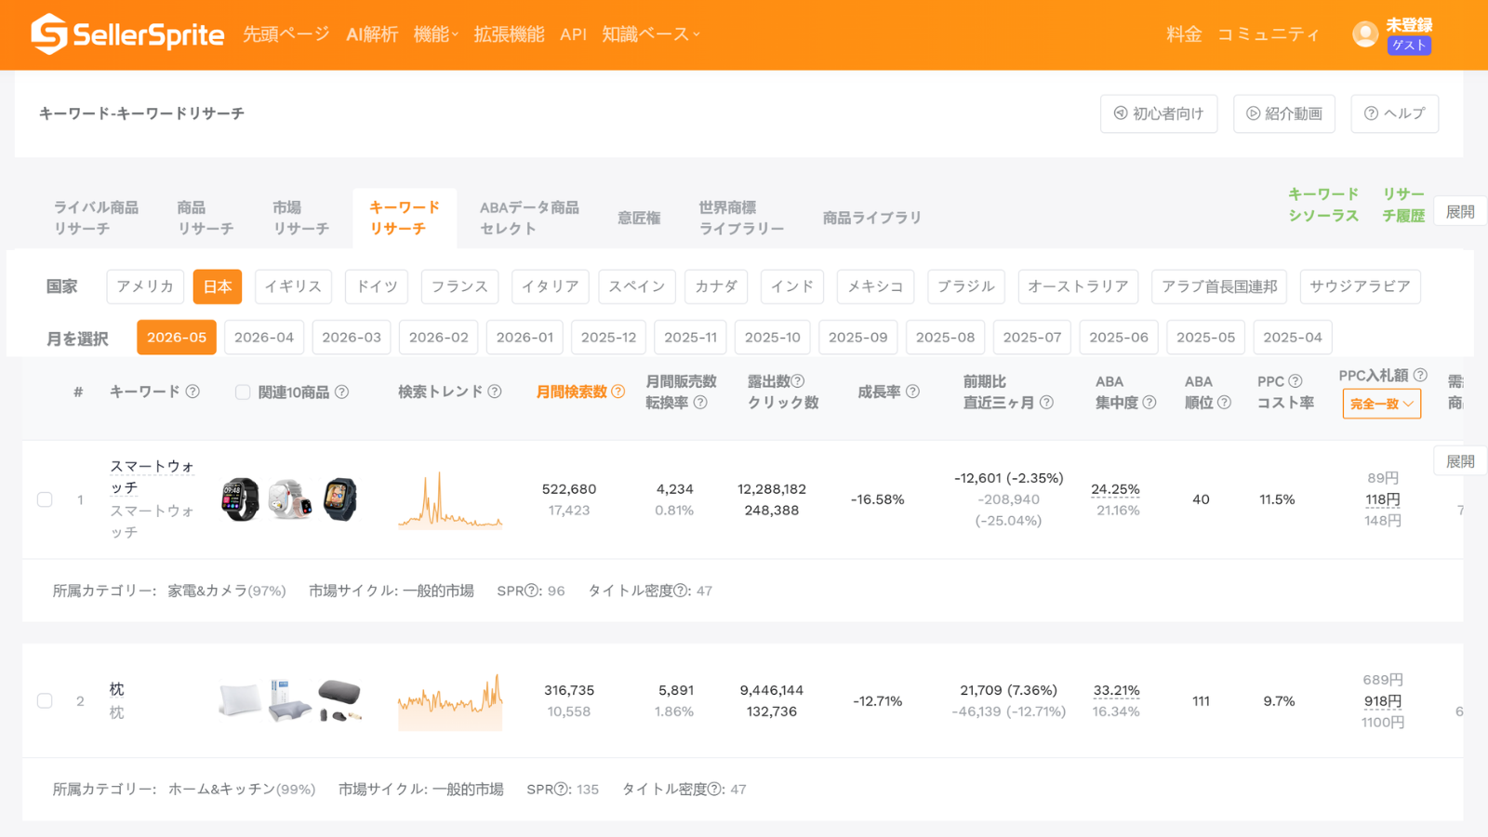This screenshot has width=1488, height=837.
Task: Open ABAデータ商品セレクト tab
Action: tap(529, 218)
